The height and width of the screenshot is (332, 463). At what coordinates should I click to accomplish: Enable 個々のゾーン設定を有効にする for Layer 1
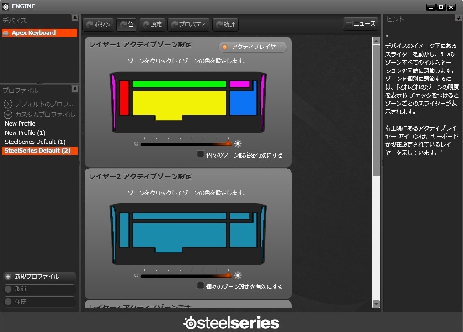click(x=201, y=153)
